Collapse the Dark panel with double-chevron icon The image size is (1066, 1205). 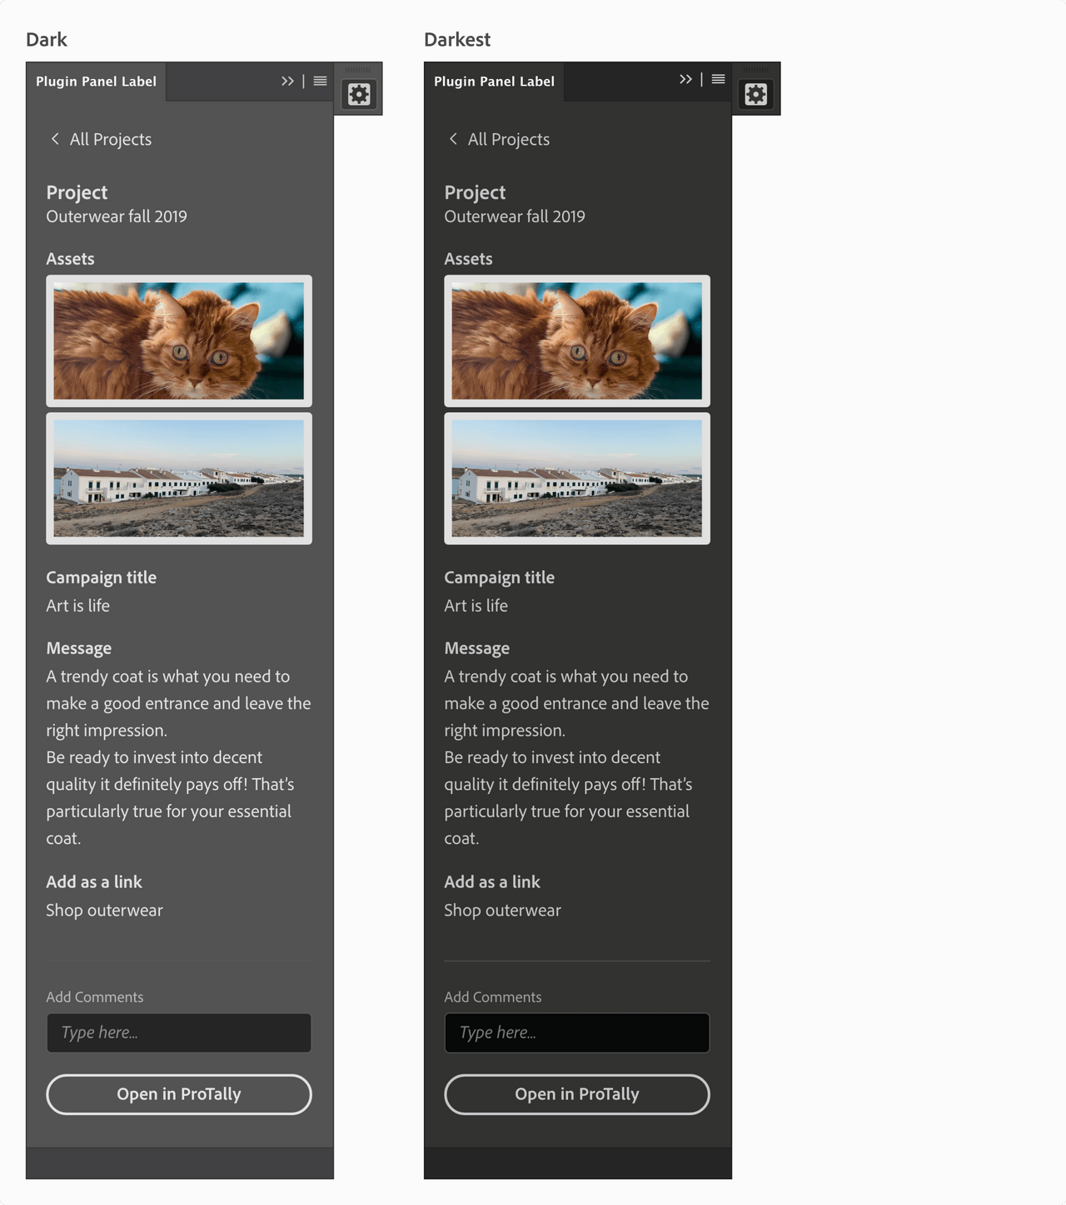(287, 80)
